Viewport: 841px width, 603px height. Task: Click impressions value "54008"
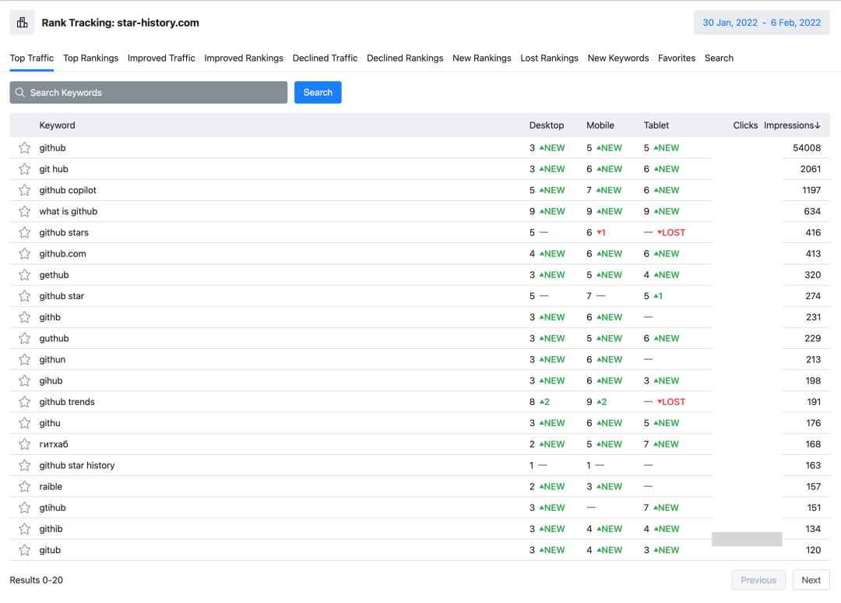(x=807, y=148)
